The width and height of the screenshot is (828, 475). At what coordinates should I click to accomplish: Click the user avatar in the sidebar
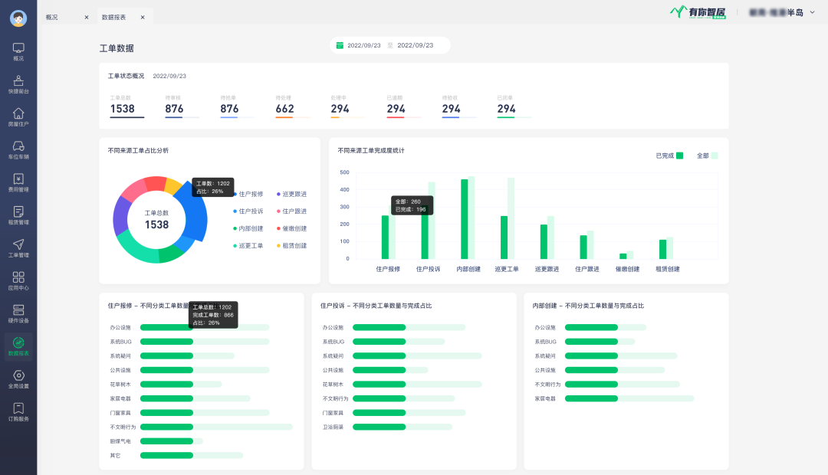[x=18, y=18]
